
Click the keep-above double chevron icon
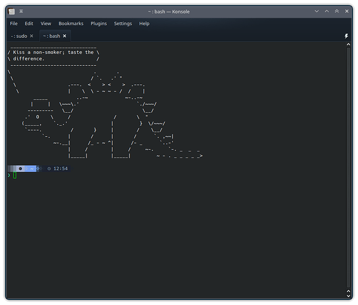pyautogui.click(x=337, y=11)
